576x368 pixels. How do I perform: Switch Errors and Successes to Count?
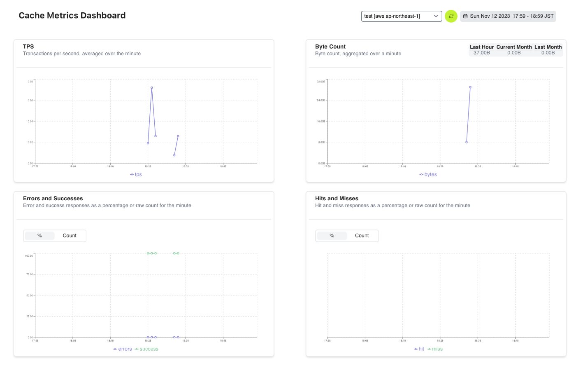[x=70, y=236]
